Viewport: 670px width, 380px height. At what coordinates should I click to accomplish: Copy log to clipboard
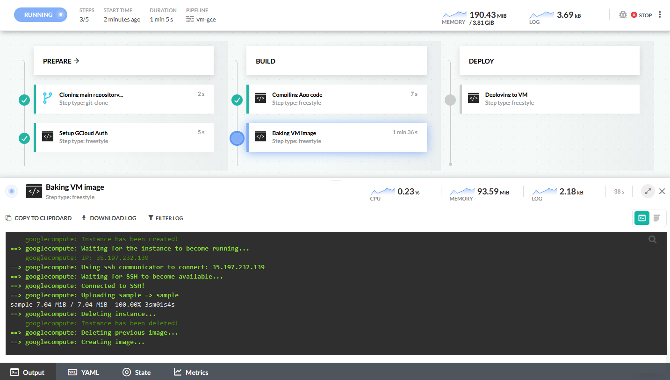[x=38, y=218]
